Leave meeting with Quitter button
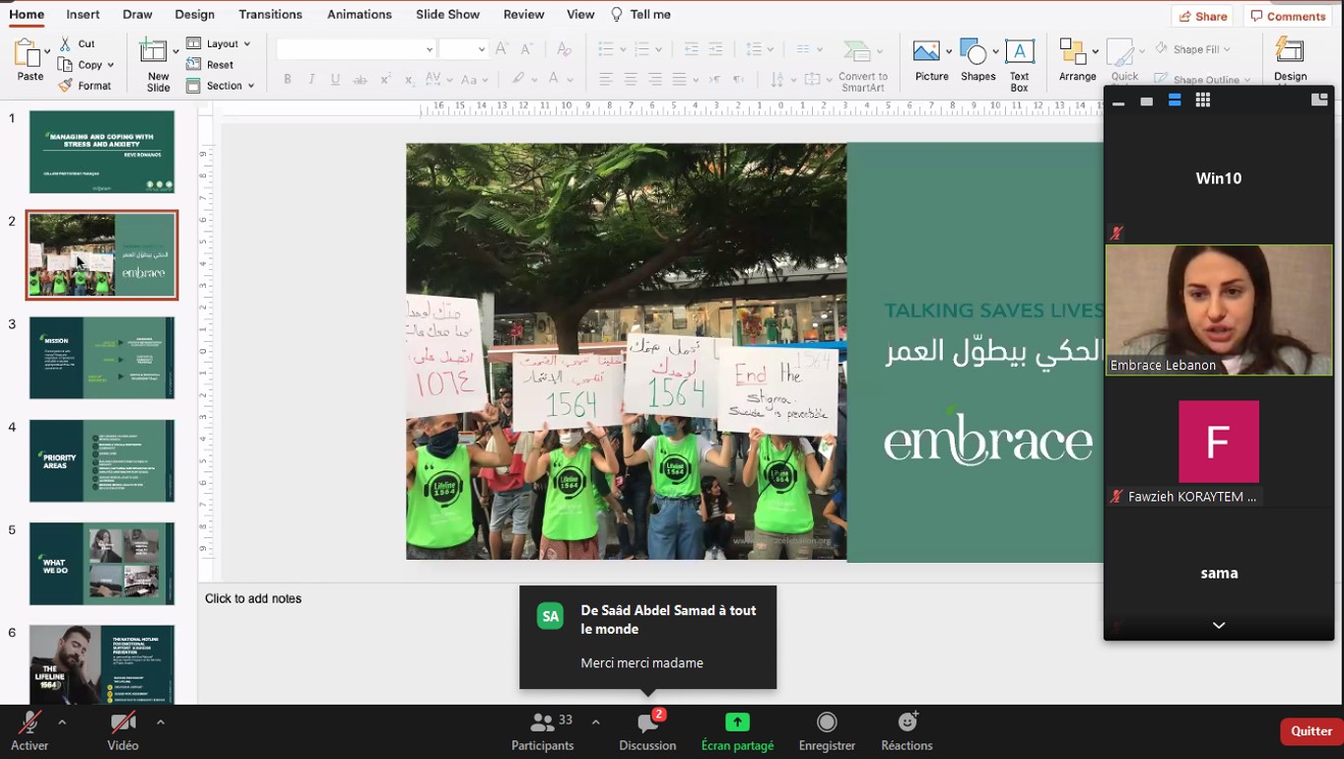This screenshot has width=1344, height=759. [x=1311, y=731]
